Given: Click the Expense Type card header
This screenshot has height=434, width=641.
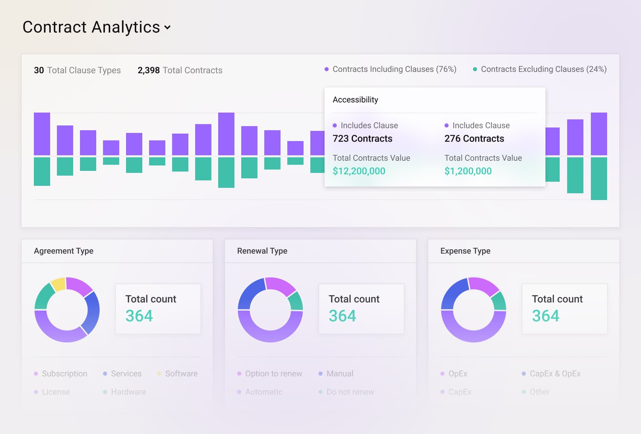Looking at the screenshot, I should [524, 251].
